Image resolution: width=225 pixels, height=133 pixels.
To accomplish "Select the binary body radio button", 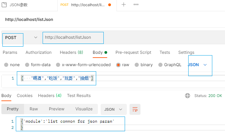I will tap(137, 65).
